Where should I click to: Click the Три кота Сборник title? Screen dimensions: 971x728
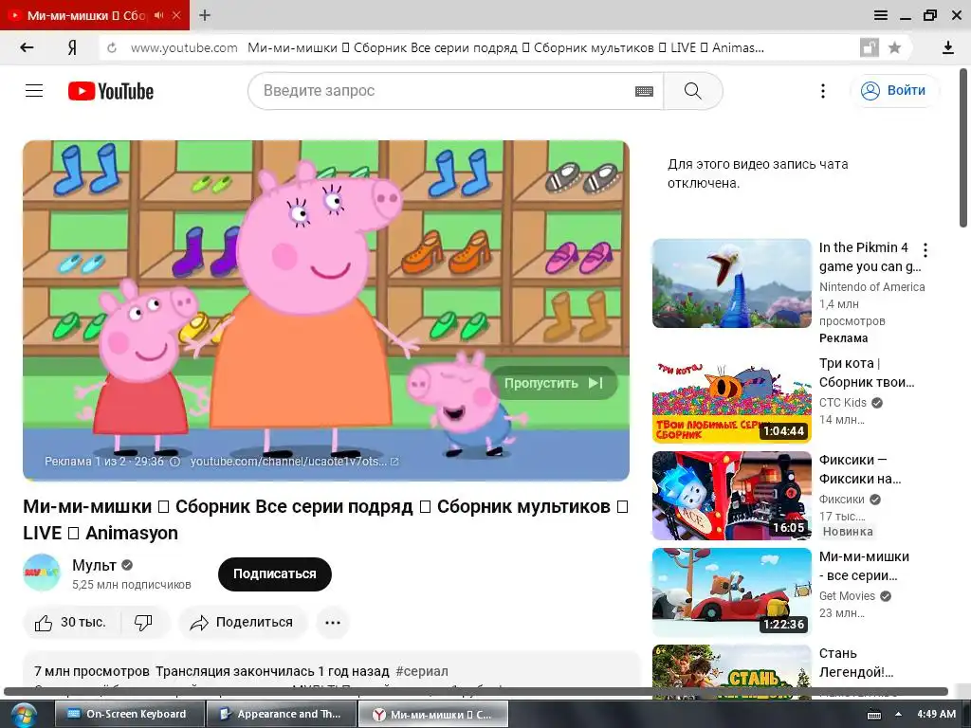point(867,373)
